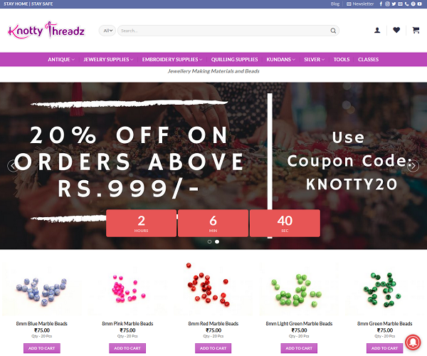Open the Twitter social icon
This screenshot has height=356, width=427.
pyautogui.click(x=394, y=4)
